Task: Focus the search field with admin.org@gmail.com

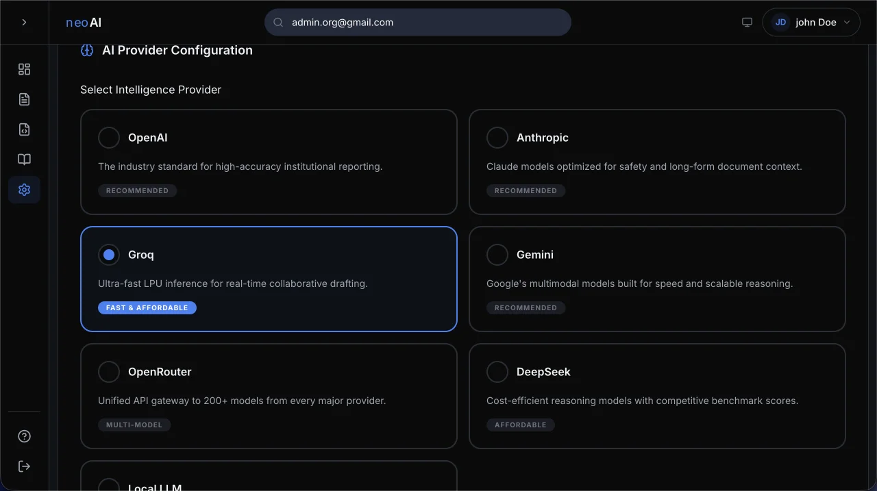Action: [418, 22]
